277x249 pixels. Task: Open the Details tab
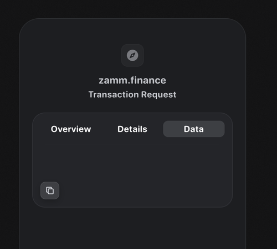click(x=132, y=129)
